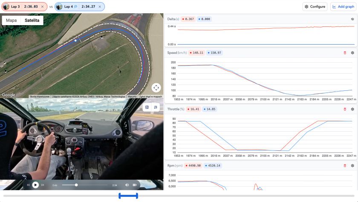Screen dimensions: 358x202
Task: Skip to previous in video player
Action: [28, 185]
